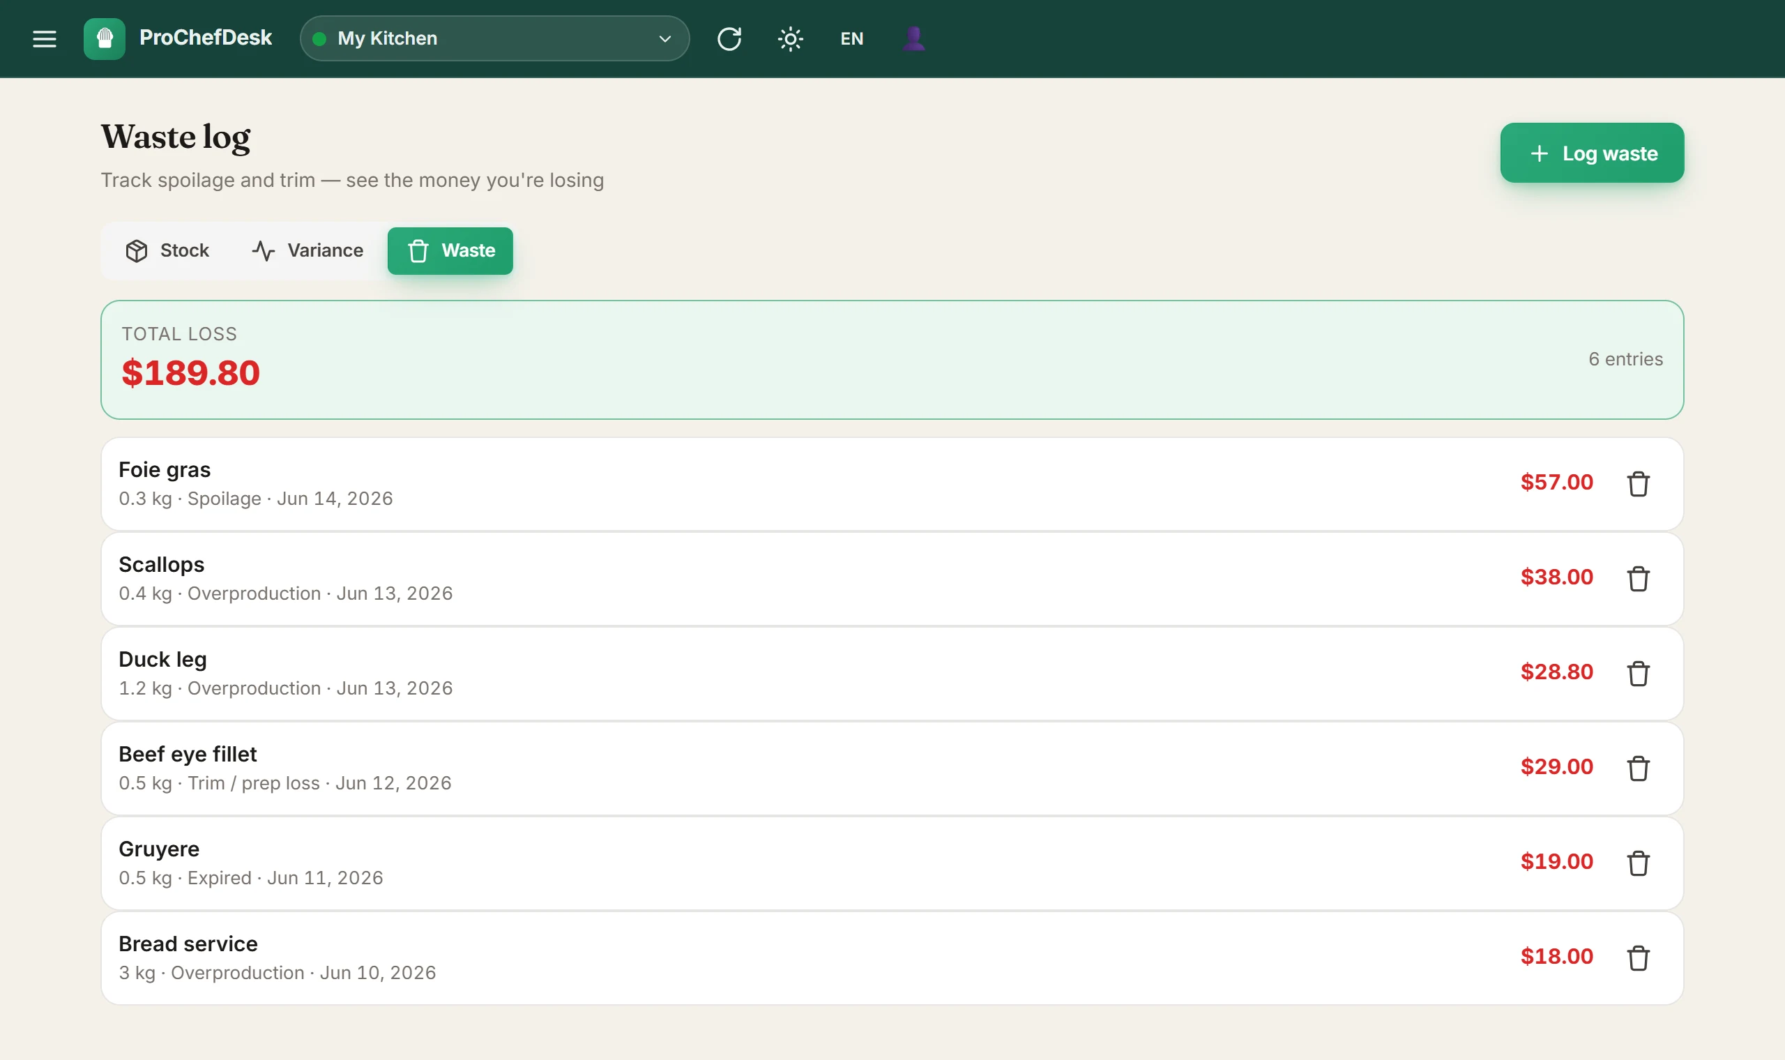Click the TOTAL LOSS label
The width and height of the screenshot is (1785, 1060).
179,334
